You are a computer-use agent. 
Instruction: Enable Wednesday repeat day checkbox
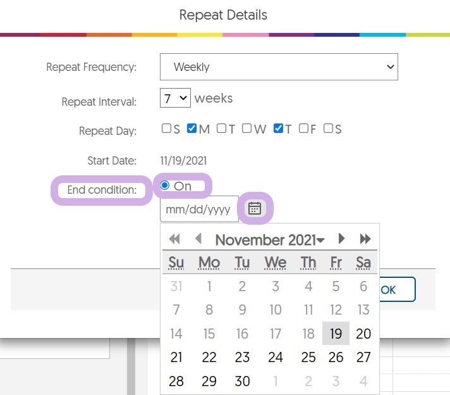click(247, 129)
